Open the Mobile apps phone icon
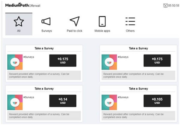Screen dimensions: 180x125 [102, 21]
